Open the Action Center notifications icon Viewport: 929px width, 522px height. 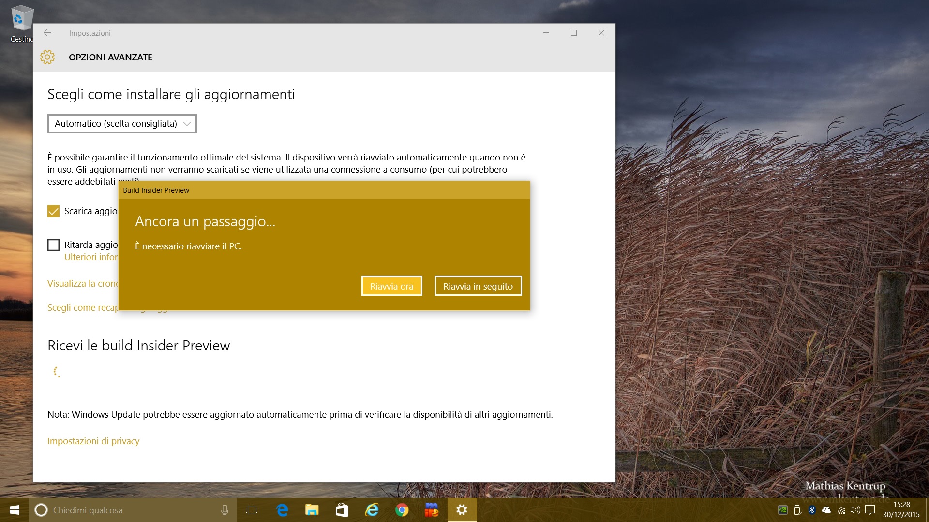click(870, 510)
